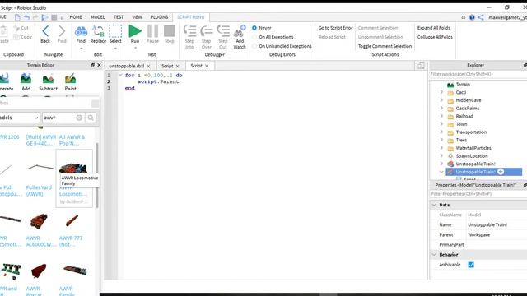Clear the awvr search text

pos(79,118)
